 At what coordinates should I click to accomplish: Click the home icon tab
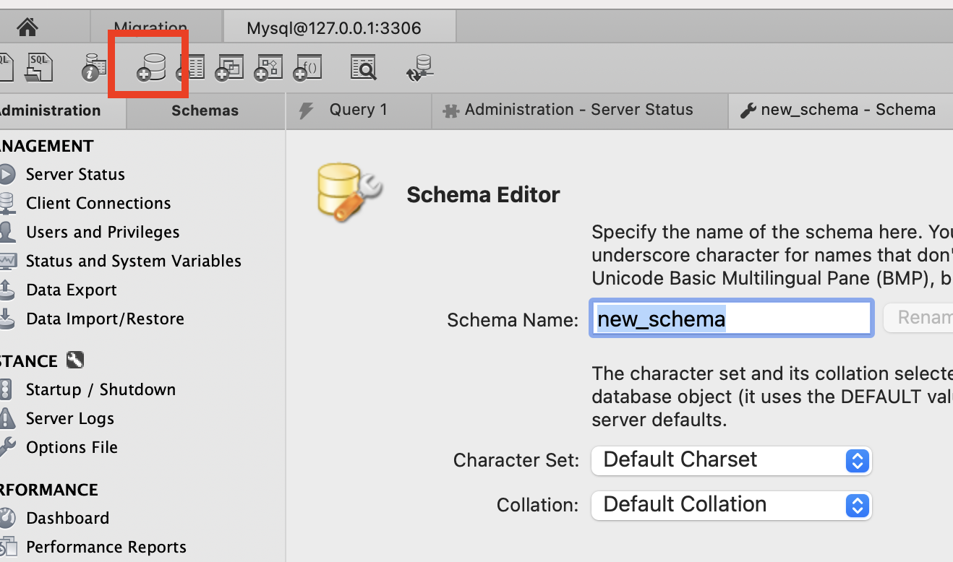click(x=27, y=27)
